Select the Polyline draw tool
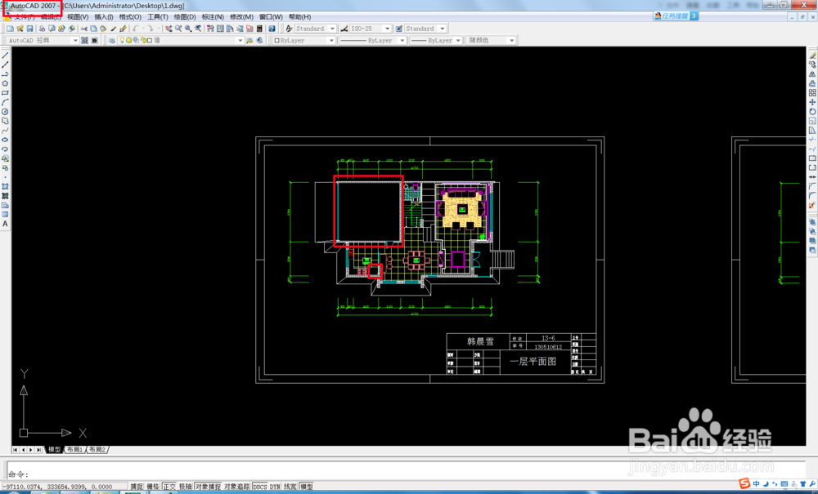 tap(5, 74)
